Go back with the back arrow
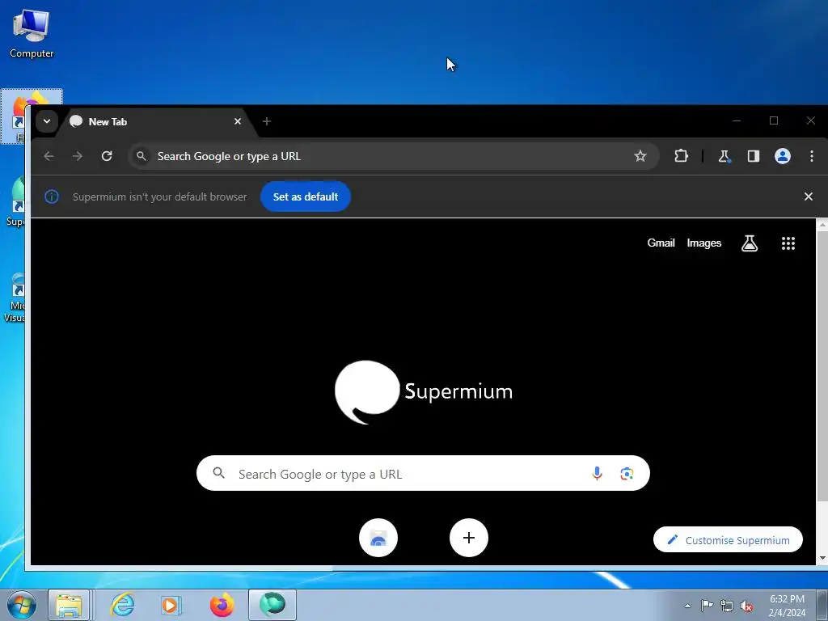Image resolution: width=828 pixels, height=621 pixels. 49,156
